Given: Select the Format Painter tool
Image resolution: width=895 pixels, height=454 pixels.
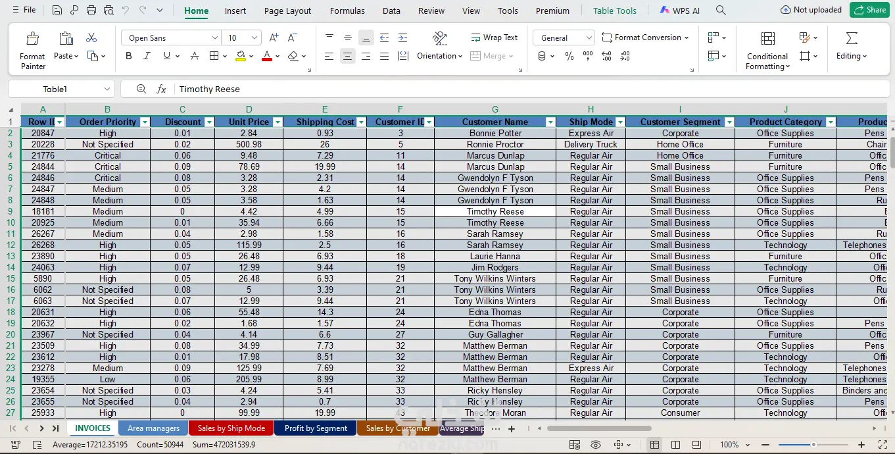Looking at the screenshot, I should (33, 51).
